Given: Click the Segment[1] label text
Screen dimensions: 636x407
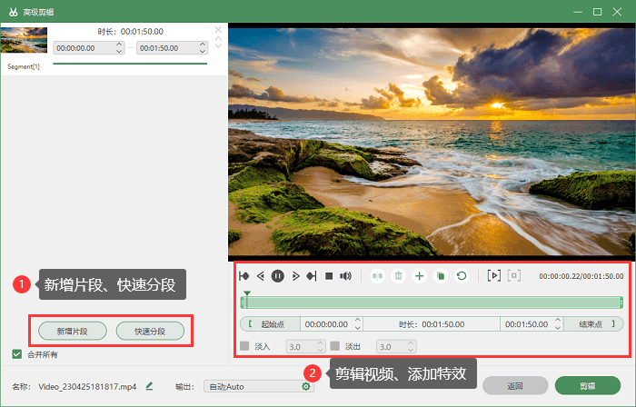Looking at the screenshot, I should (x=24, y=66).
